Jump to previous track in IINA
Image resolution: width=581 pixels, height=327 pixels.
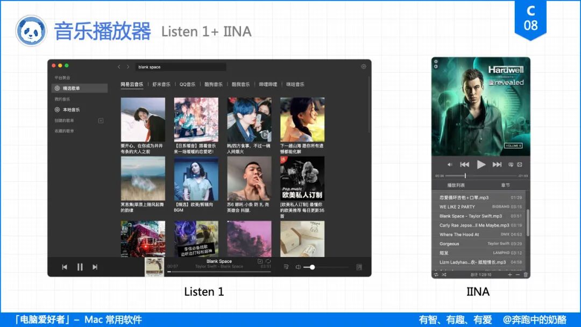pos(465,165)
